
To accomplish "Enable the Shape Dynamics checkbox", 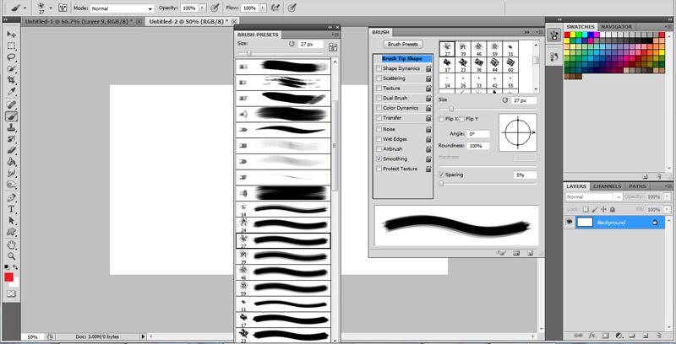I will tap(379, 68).
